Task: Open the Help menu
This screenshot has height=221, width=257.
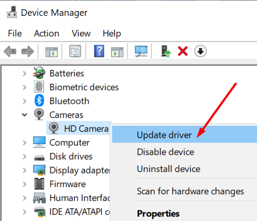Action: click(x=112, y=34)
